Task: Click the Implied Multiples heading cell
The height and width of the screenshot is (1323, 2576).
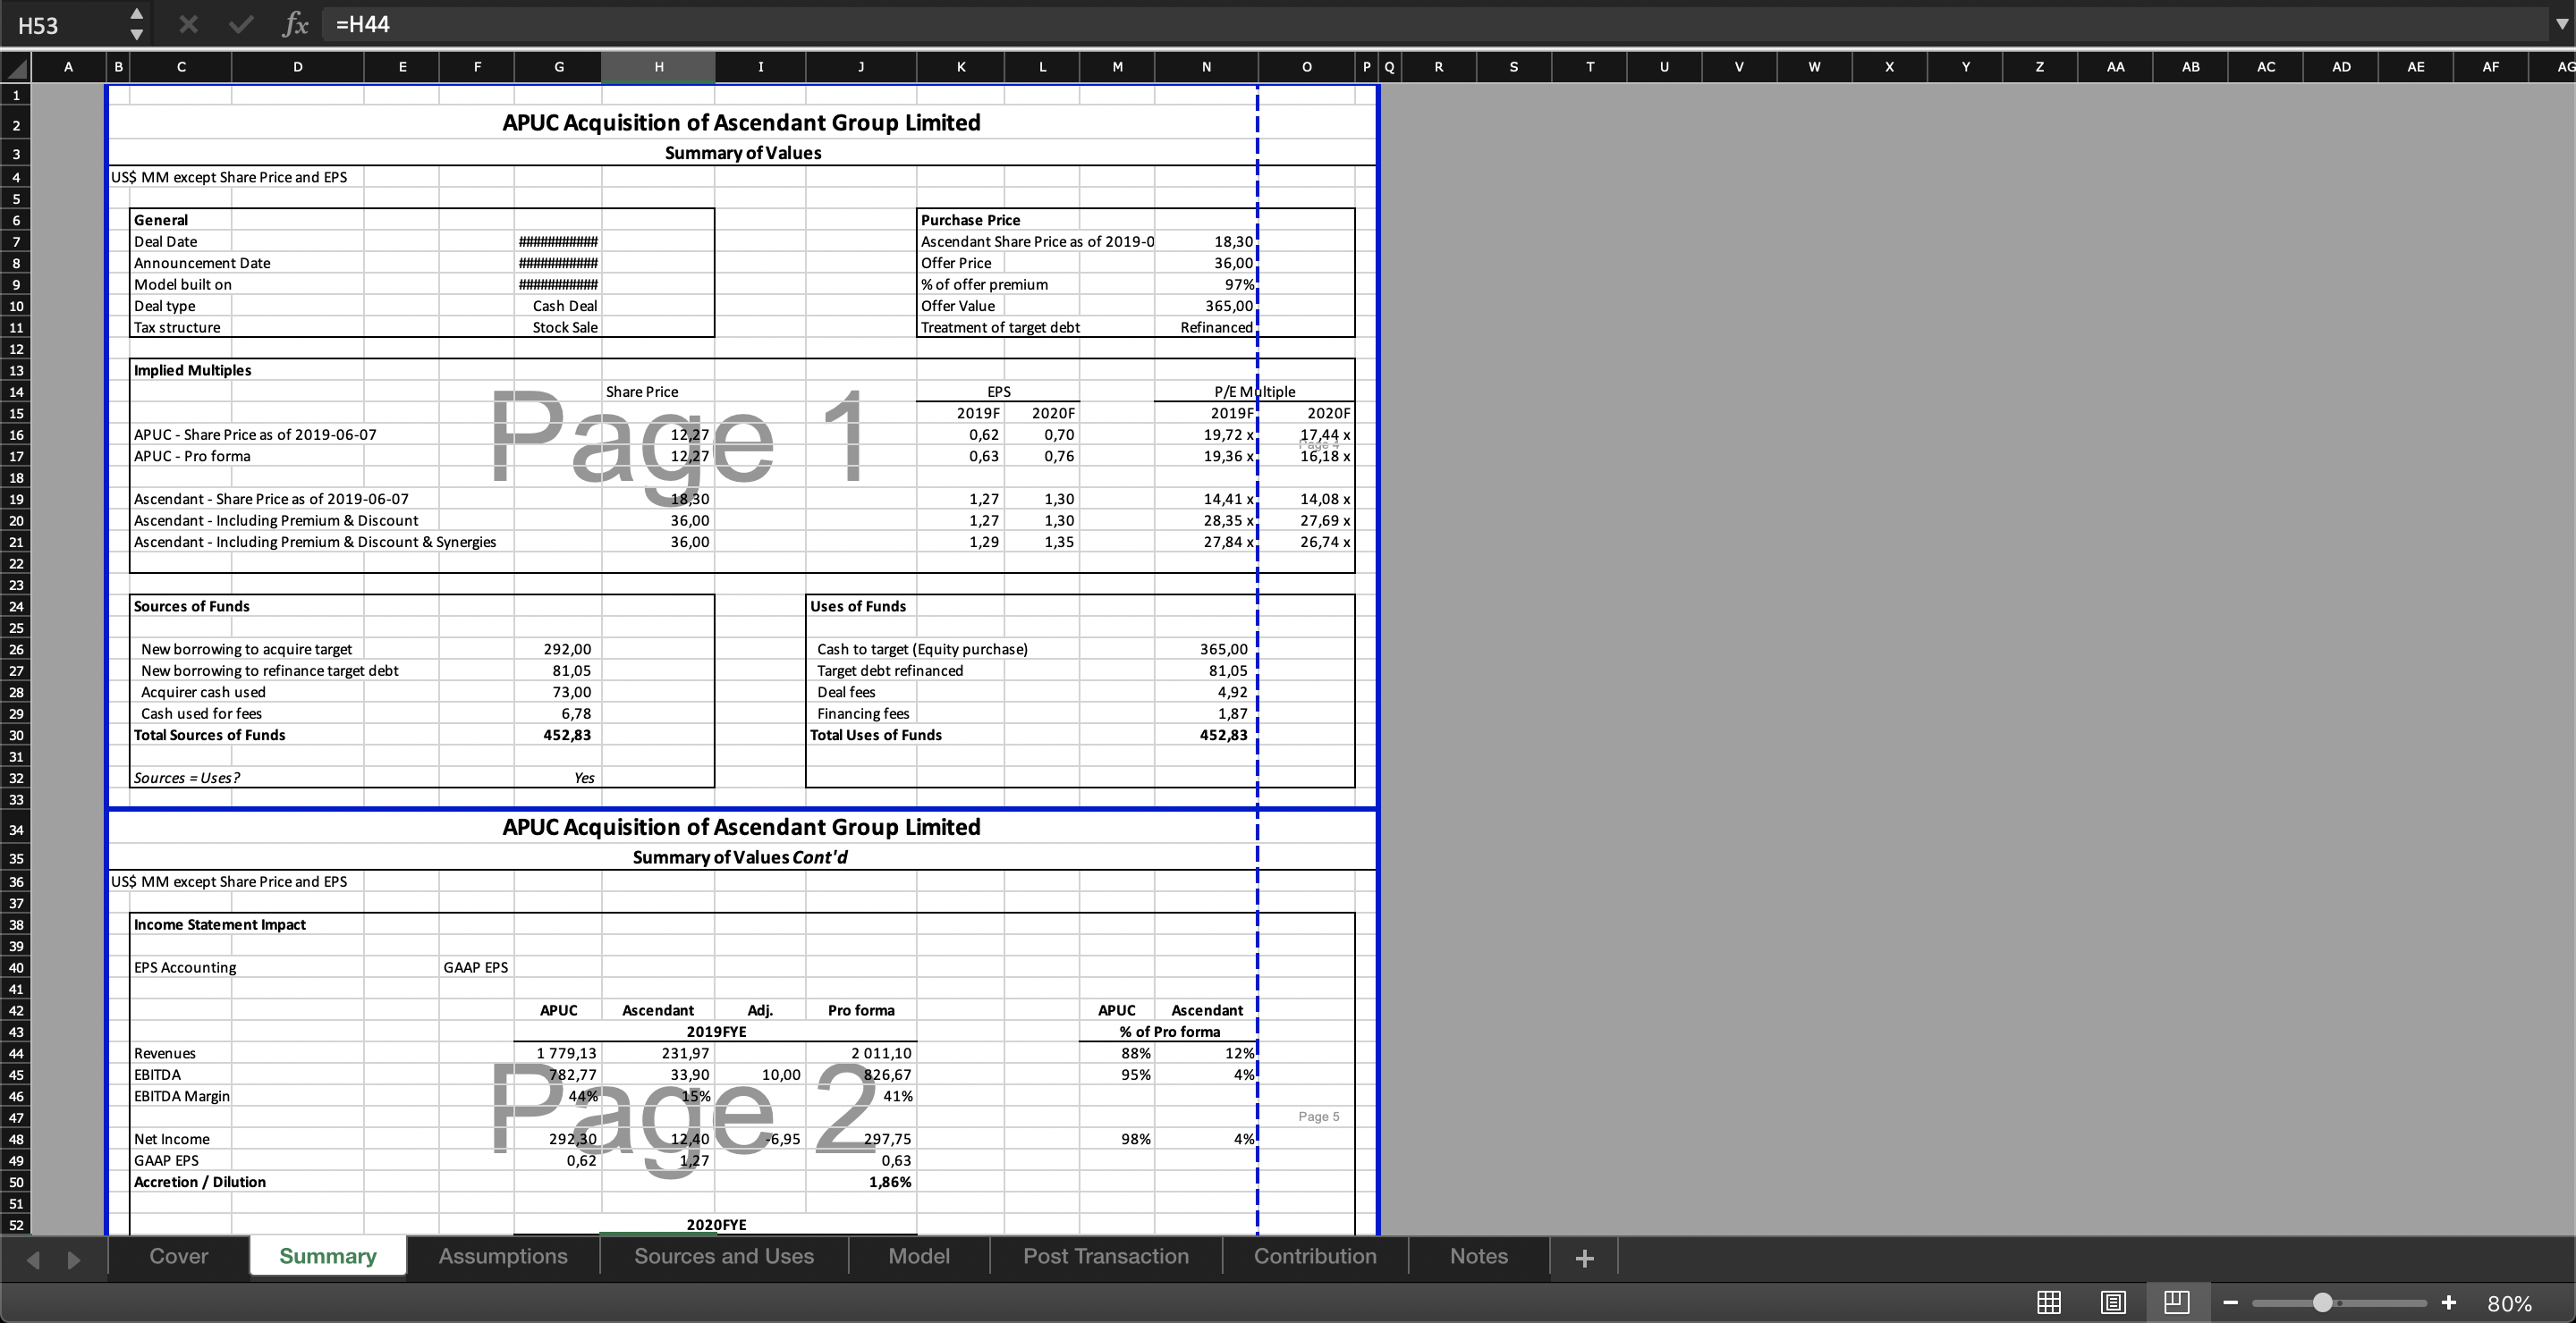Action: point(192,371)
